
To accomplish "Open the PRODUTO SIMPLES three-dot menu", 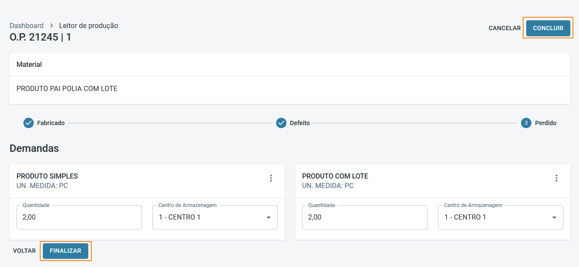I will click(271, 178).
